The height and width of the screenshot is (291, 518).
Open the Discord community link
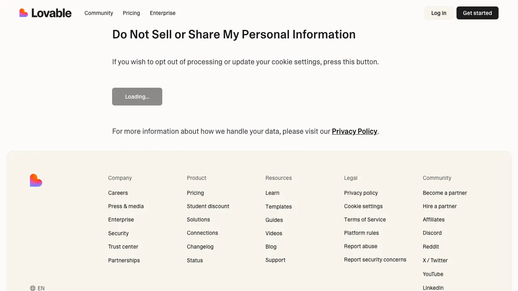pos(432,233)
